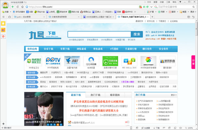The height and width of the screenshot is (130, 198).
Task: Click the tab list window icon
Action: pos(189,17)
